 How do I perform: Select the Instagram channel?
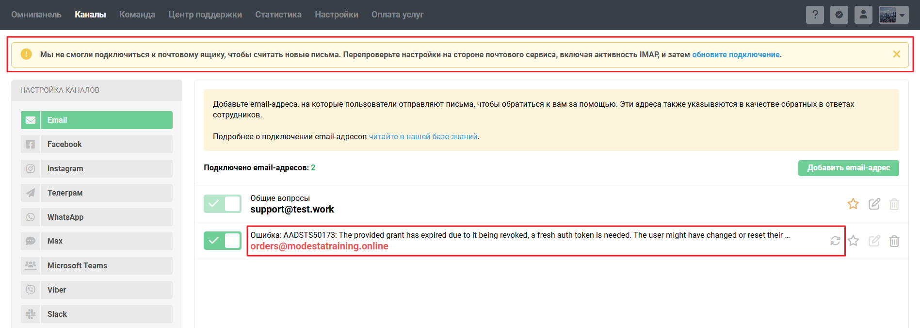pyautogui.click(x=97, y=168)
